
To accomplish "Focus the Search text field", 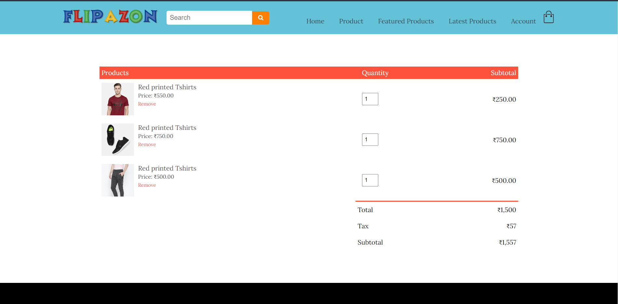I will tap(209, 18).
